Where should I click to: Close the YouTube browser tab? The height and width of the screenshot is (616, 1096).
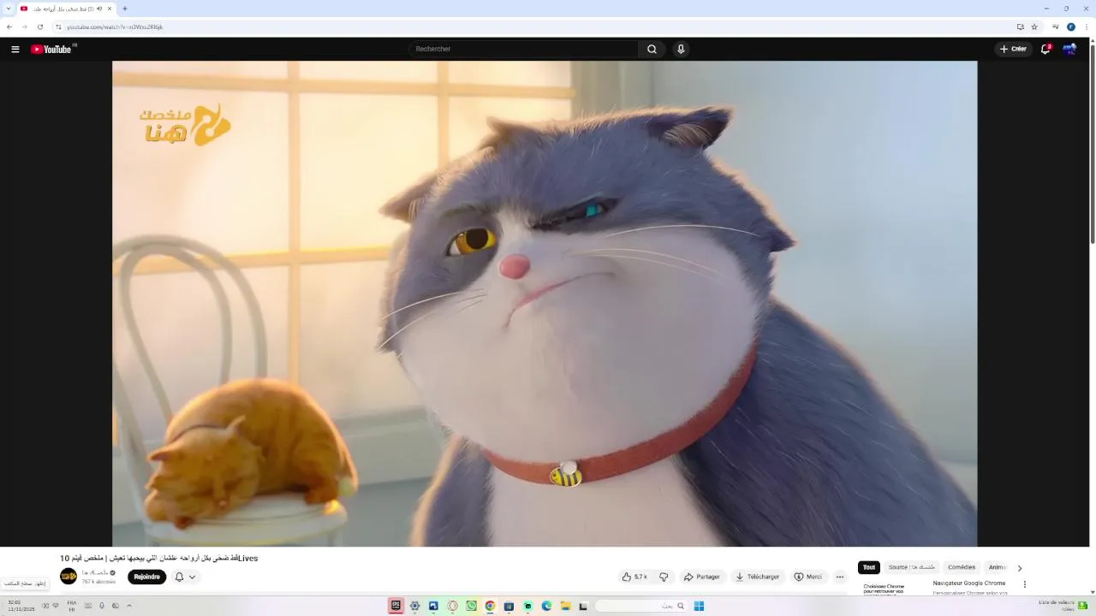tap(110, 9)
